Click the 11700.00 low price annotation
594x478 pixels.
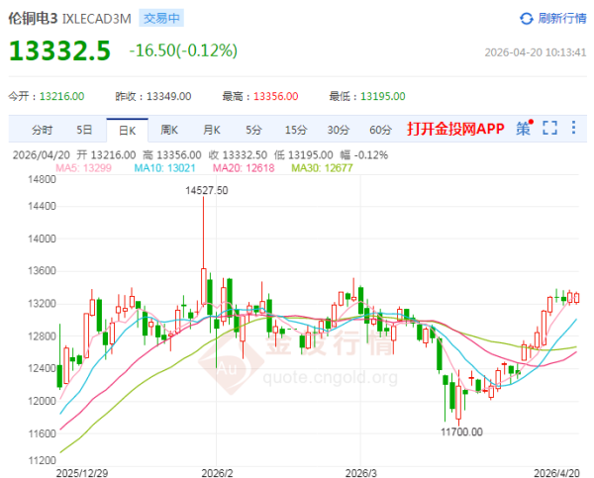[x=461, y=431]
